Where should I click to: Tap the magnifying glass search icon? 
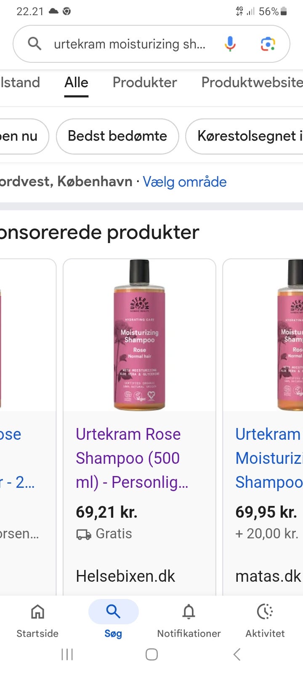click(x=35, y=43)
